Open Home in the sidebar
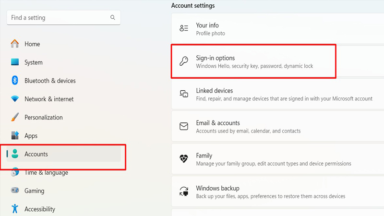 (x=64, y=44)
